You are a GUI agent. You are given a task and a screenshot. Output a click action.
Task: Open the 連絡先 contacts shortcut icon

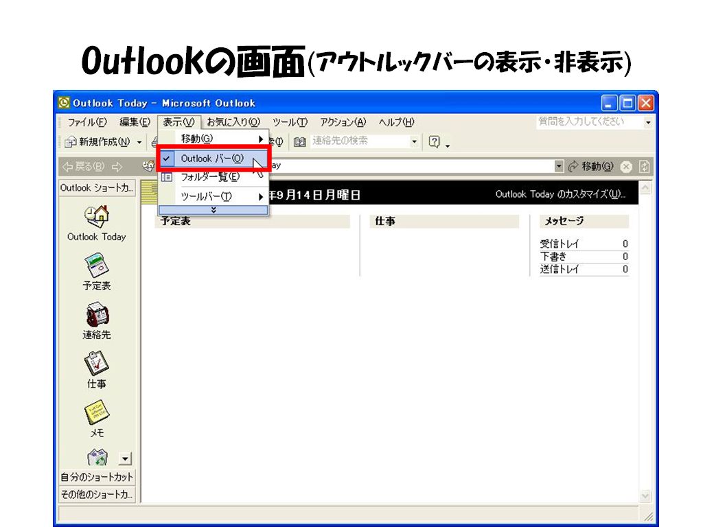pos(96,314)
